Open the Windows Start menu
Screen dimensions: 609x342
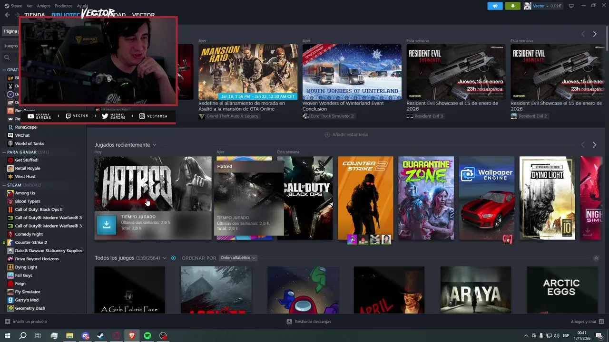pyautogui.click(x=7, y=336)
